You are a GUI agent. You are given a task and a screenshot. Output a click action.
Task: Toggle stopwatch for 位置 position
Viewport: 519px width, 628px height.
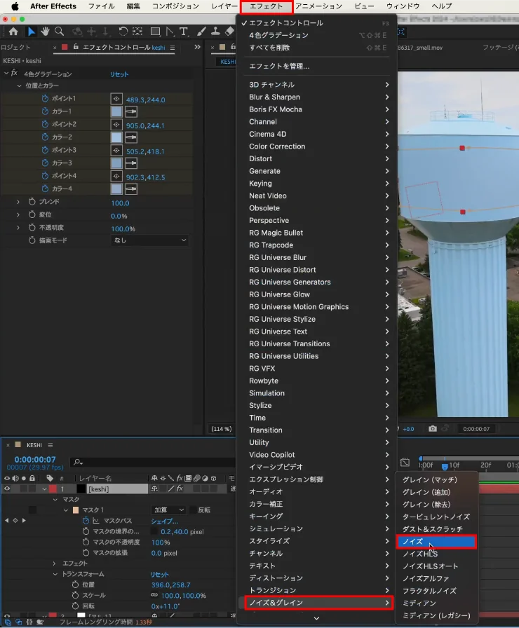tap(75, 585)
